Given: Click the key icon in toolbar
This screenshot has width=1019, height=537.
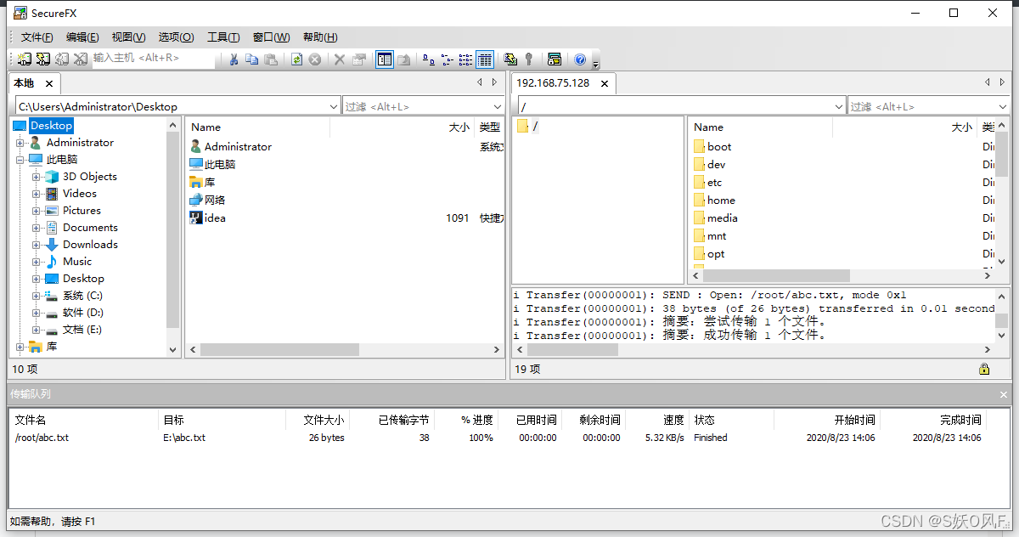Looking at the screenshot, I should click(529, 59).
